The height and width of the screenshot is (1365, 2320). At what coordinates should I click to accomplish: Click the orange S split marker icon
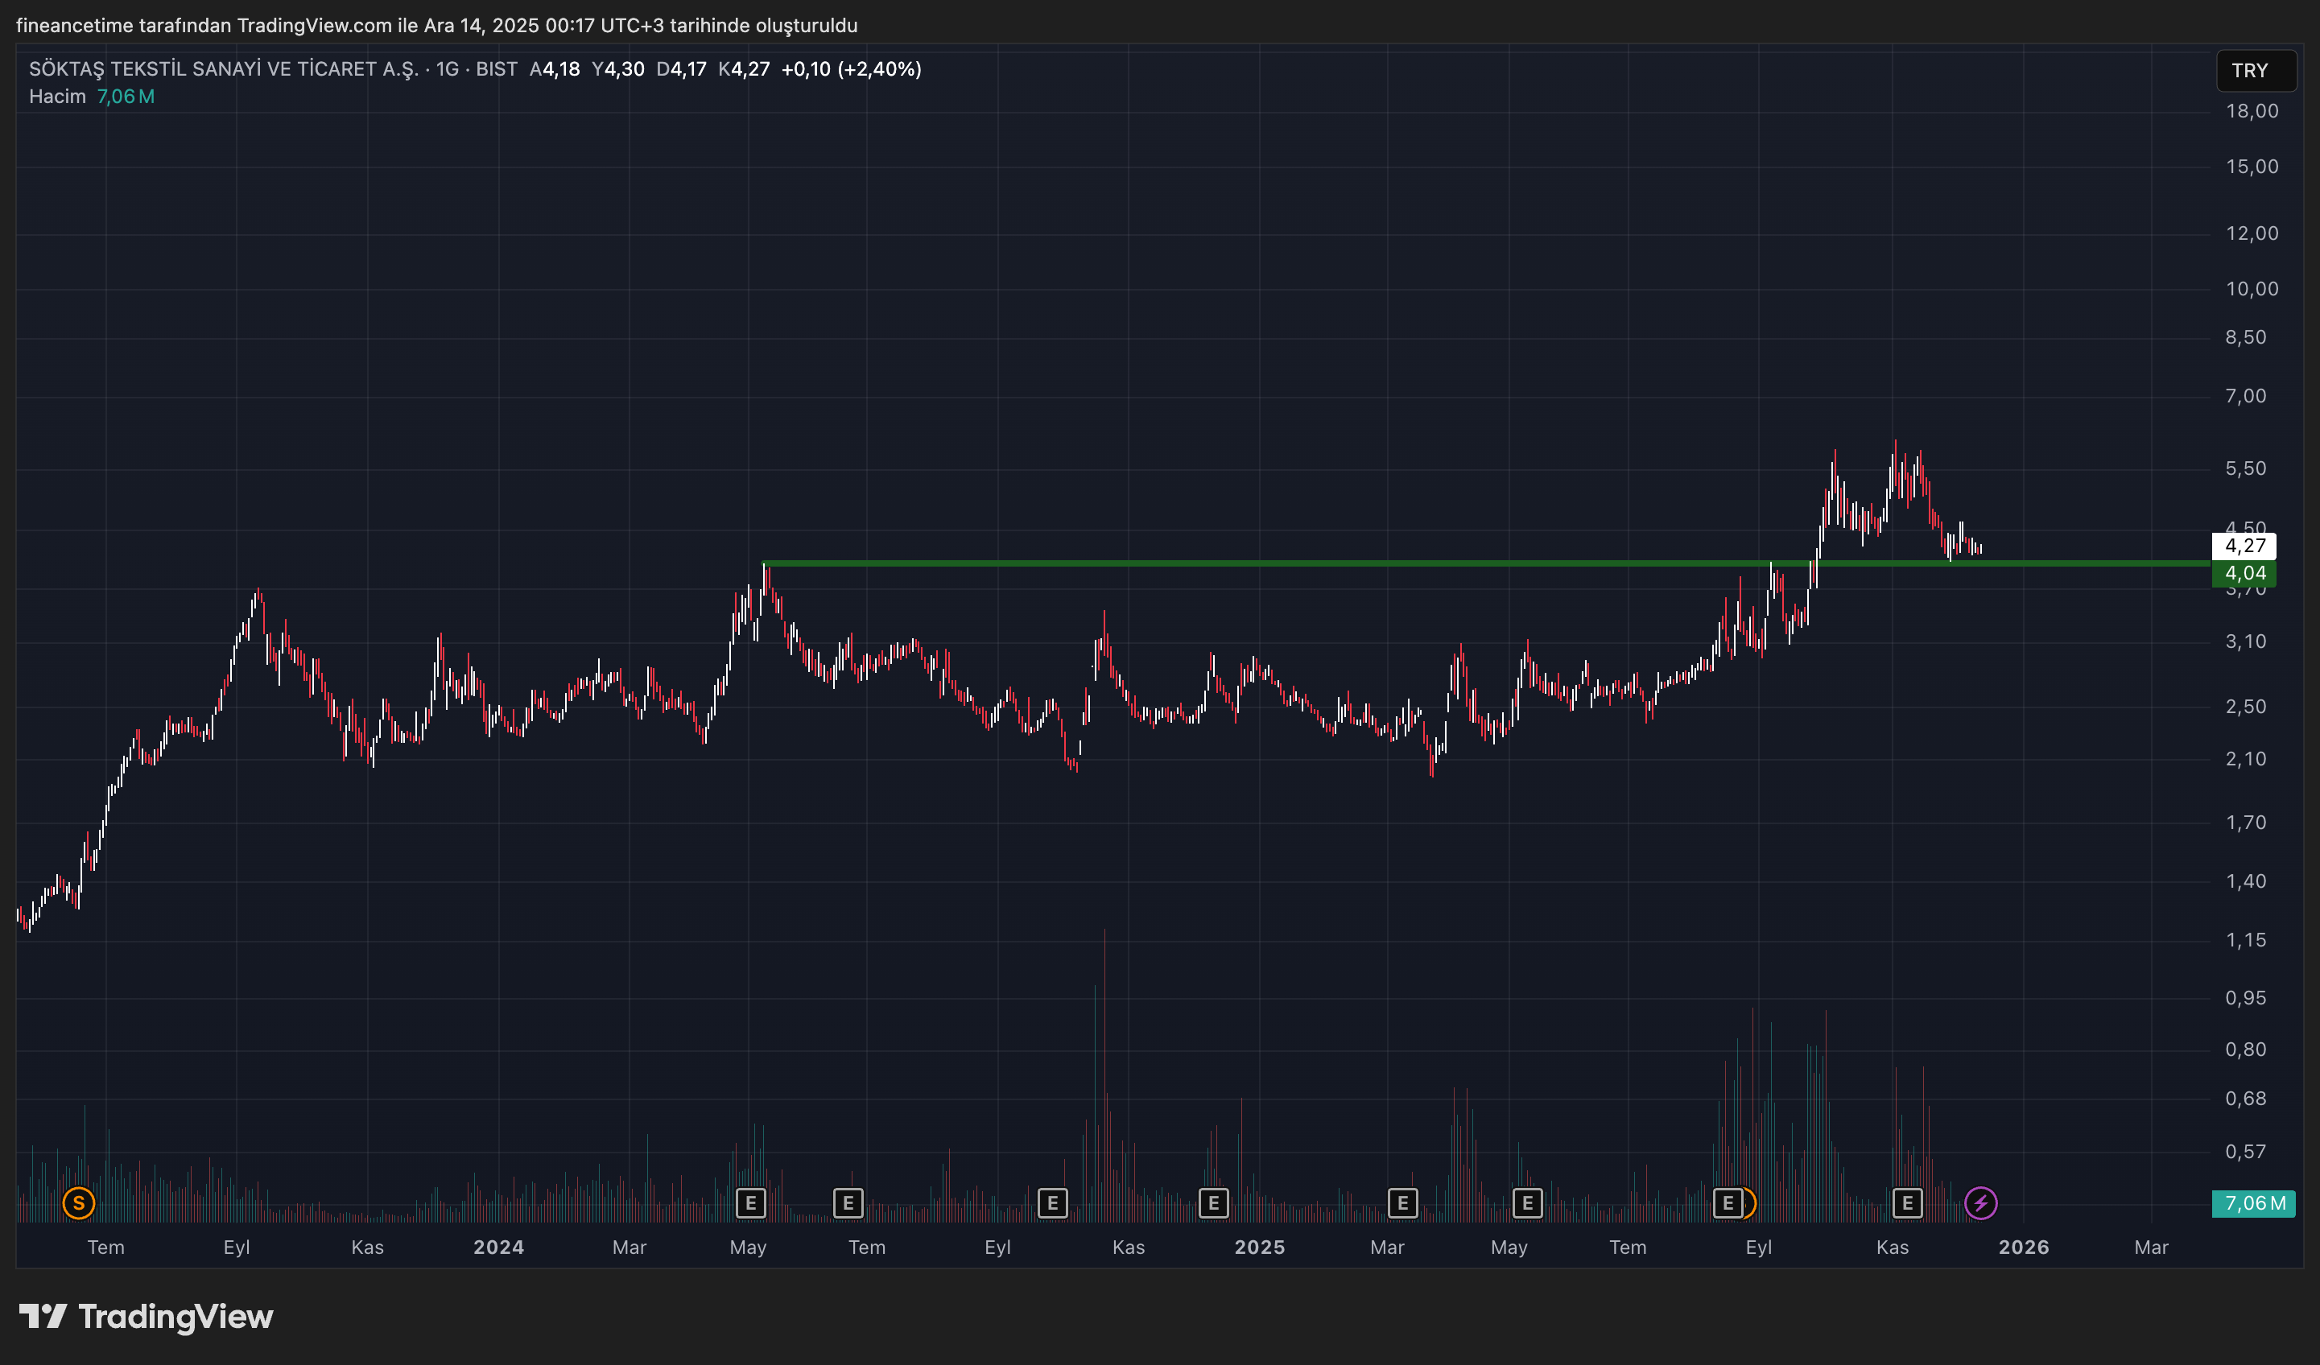78,1203
